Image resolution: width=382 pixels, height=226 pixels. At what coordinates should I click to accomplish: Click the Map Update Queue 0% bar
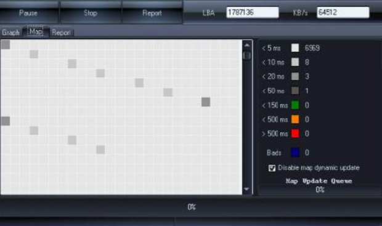[x=320, y=190]
